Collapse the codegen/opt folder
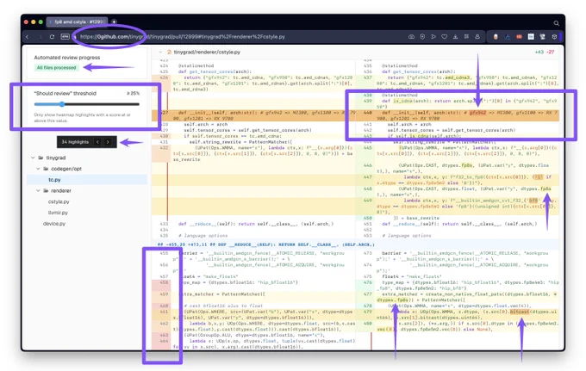 click(x=38, y=169)
